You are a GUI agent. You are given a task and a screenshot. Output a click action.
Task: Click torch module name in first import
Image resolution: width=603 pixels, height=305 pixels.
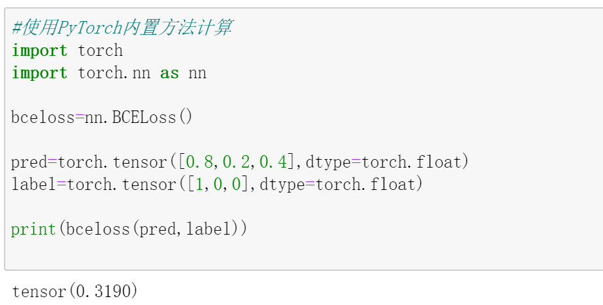click(100, 51)
